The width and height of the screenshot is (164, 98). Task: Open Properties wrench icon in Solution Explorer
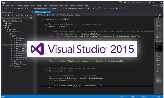pyautogui.click(x=28, y=15)
